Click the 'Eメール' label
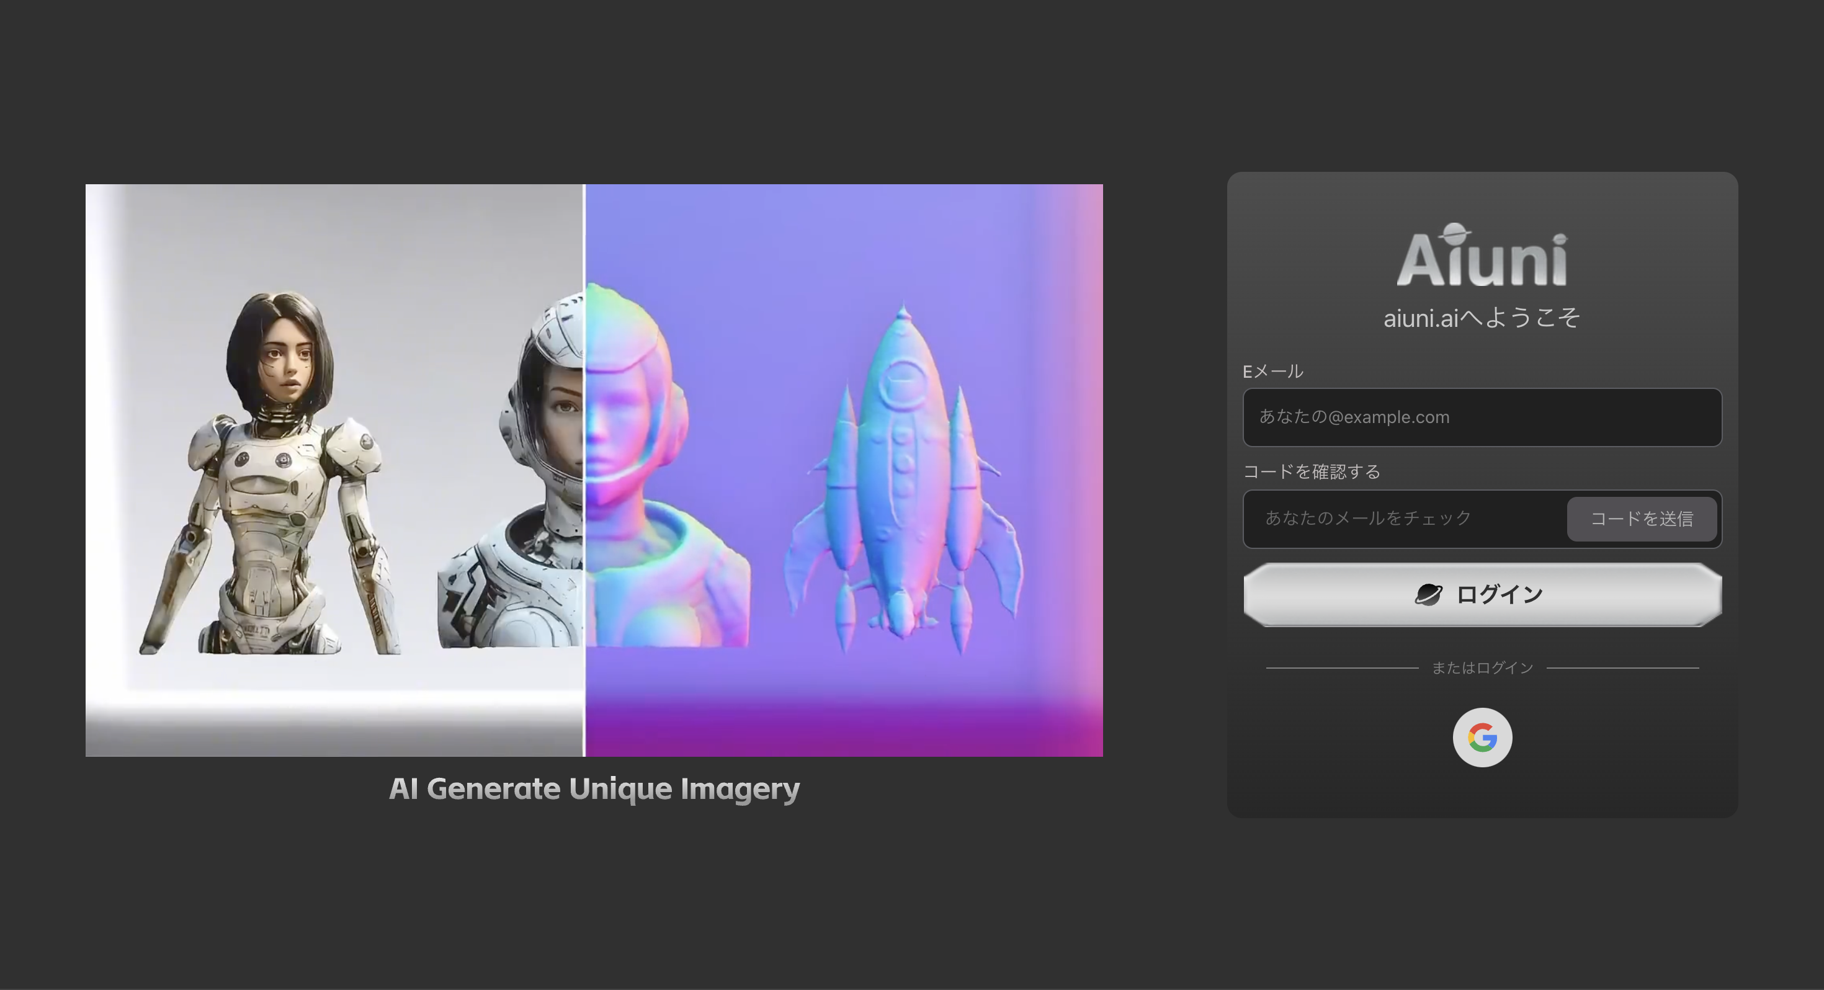This screenshot has height=990, width=1824. (x=1272, y=371)
